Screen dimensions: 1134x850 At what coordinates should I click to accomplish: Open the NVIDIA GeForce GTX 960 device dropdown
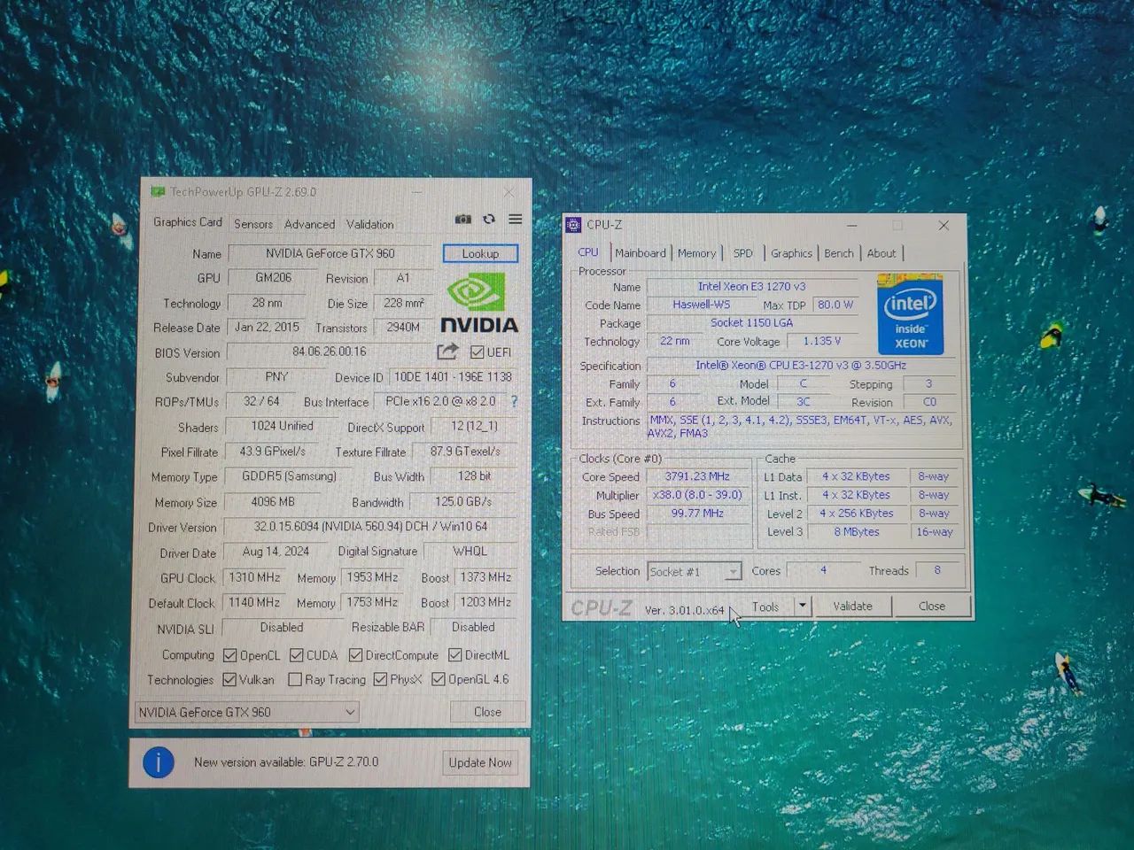(x=246, y=712)
